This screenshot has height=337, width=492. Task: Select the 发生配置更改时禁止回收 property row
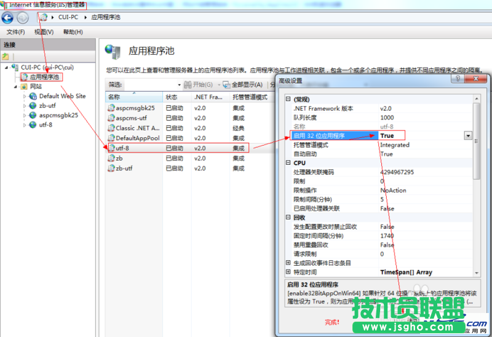point(382,227)
